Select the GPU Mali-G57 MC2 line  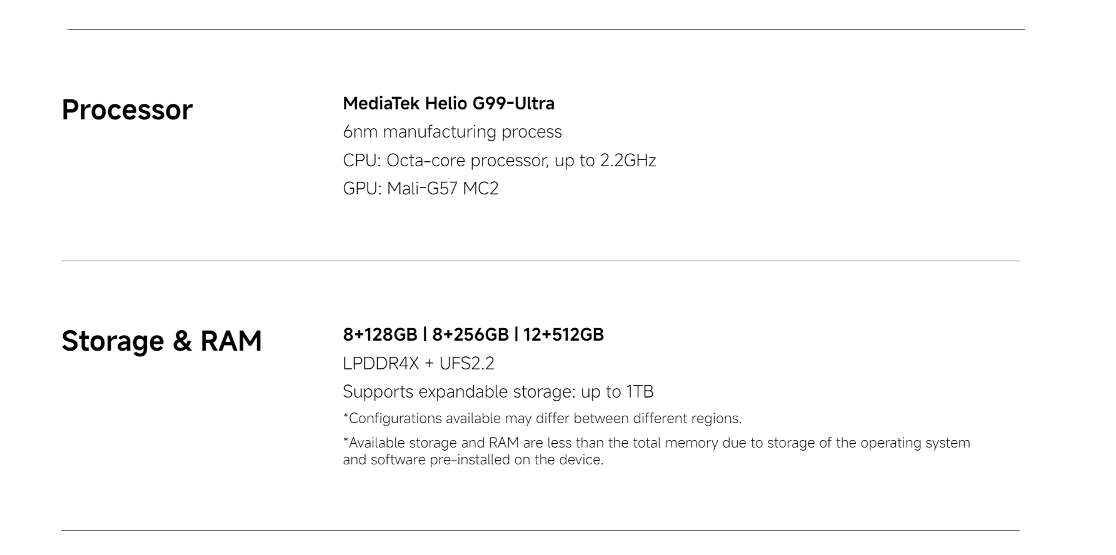click(421, 189)
